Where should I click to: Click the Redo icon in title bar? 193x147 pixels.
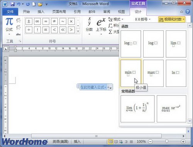coord(28,4)
